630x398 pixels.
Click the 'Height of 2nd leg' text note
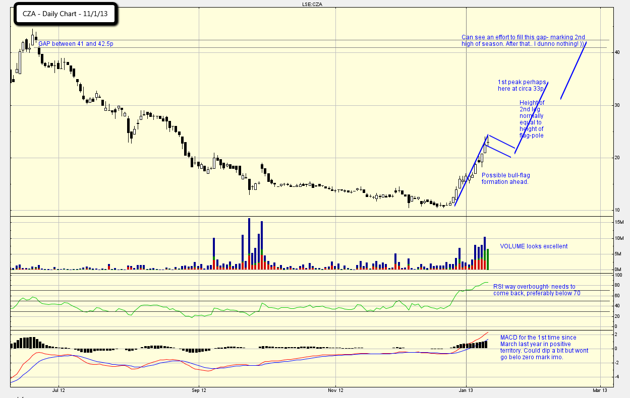tap(532, 119)
